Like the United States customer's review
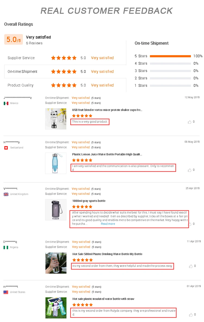The height and width of the screenshot is (322, 204). point(191,315)
